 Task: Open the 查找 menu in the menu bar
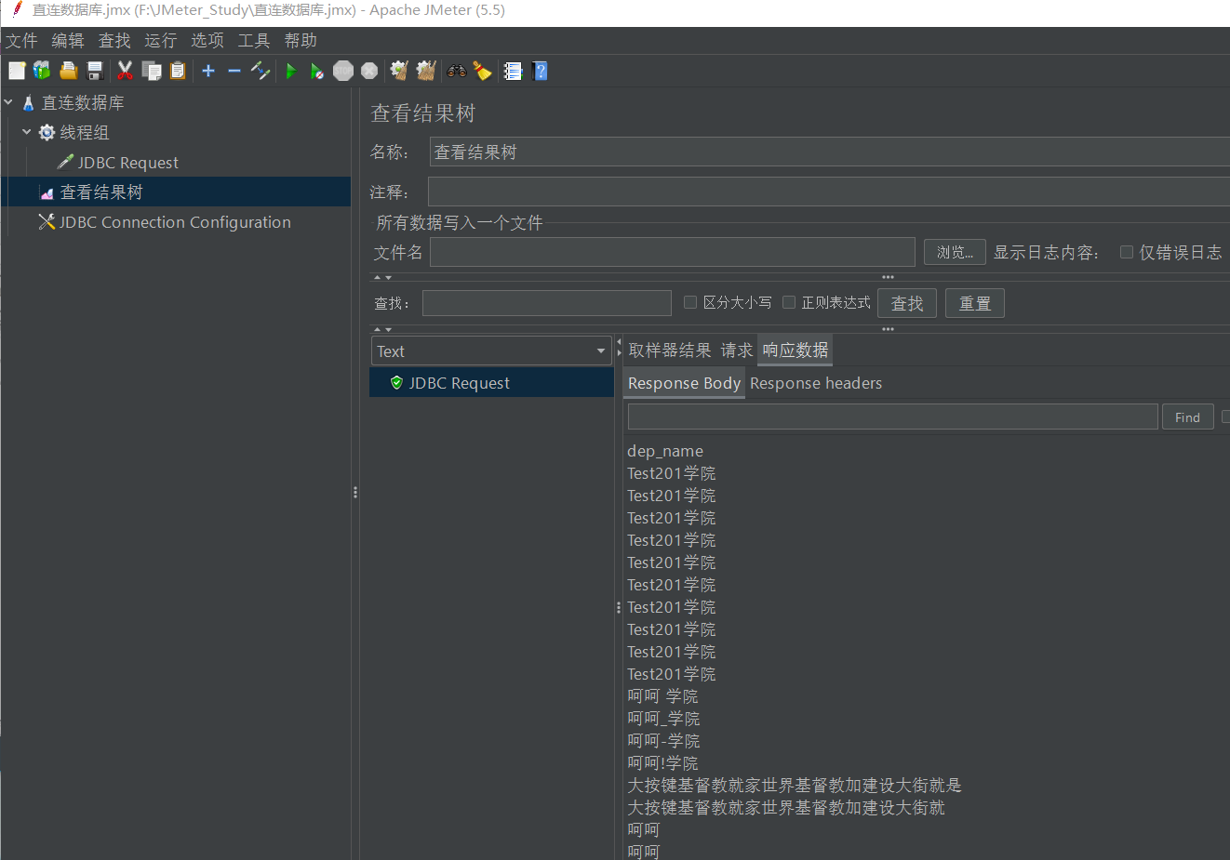(114, 40)
